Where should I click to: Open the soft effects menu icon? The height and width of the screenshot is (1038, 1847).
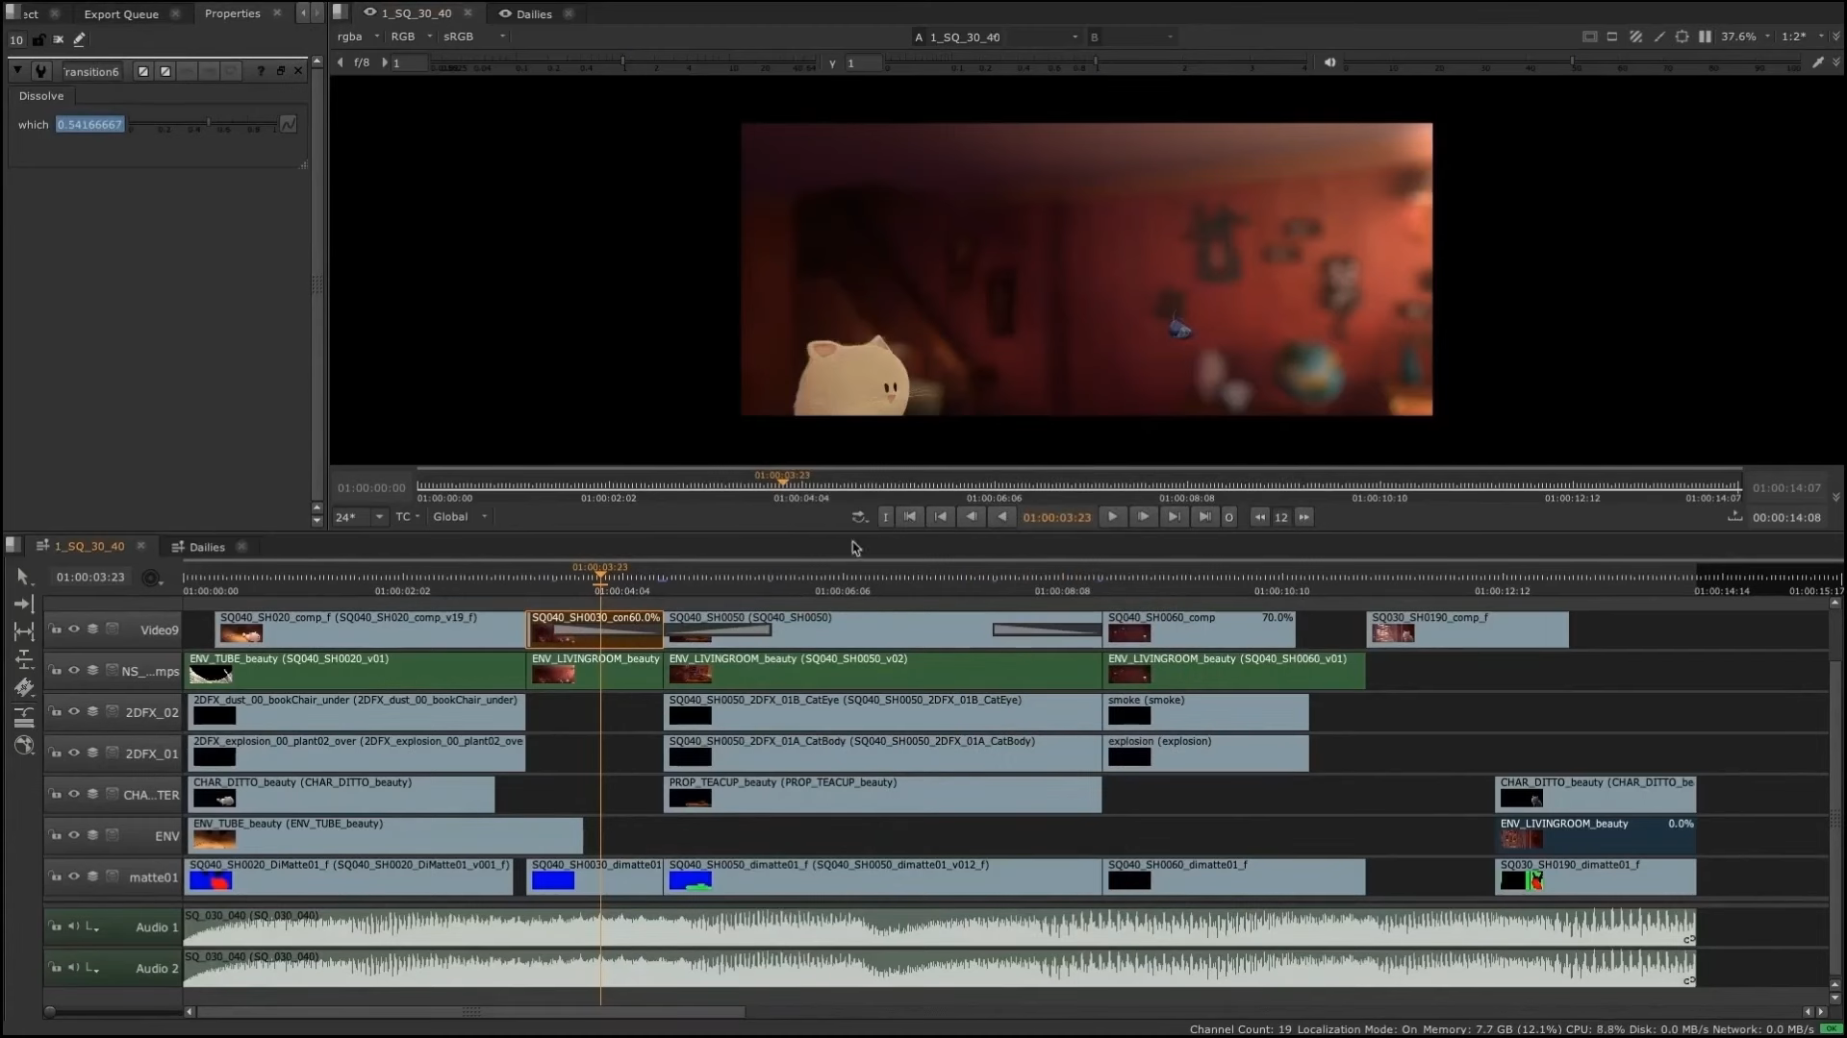coord(24,745)
